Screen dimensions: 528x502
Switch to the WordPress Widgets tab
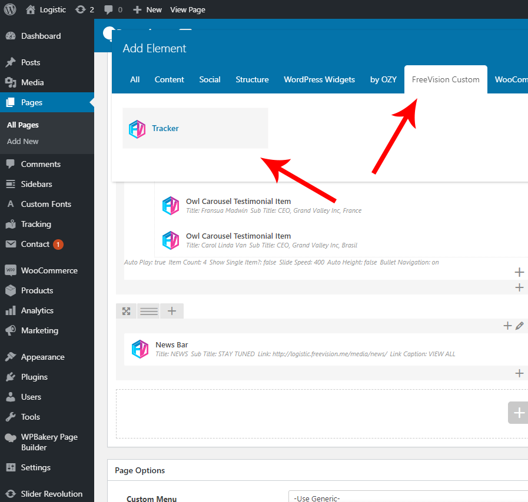(319, 79)
